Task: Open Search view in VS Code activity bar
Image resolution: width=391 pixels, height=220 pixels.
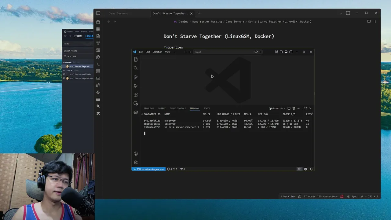Action: point(136,68)
